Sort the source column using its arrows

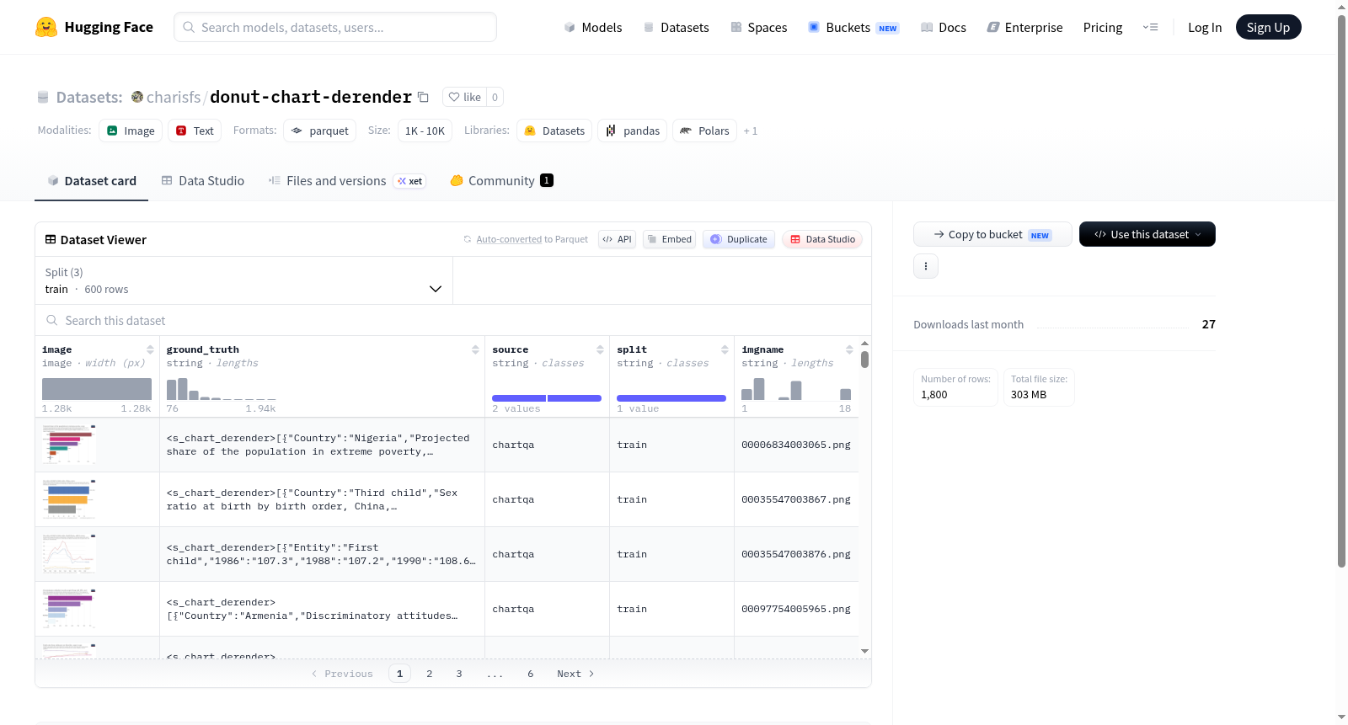click(600, 349)
